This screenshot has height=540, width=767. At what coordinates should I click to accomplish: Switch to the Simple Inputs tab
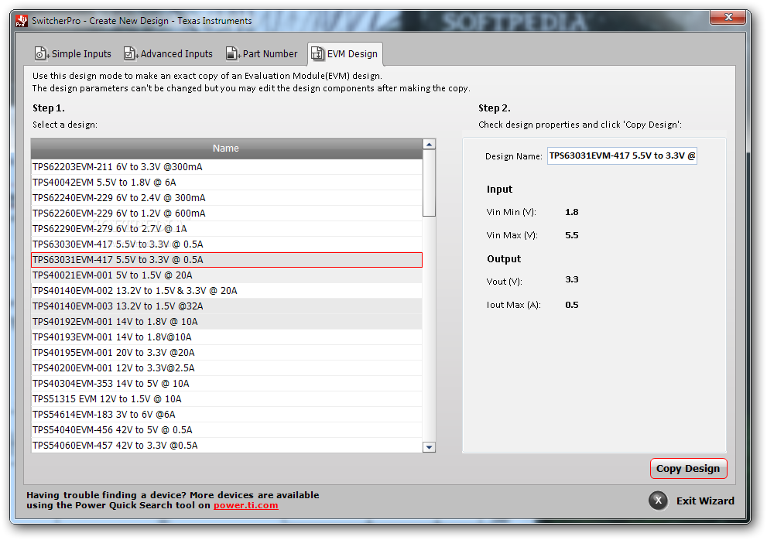tap(73, 54)
